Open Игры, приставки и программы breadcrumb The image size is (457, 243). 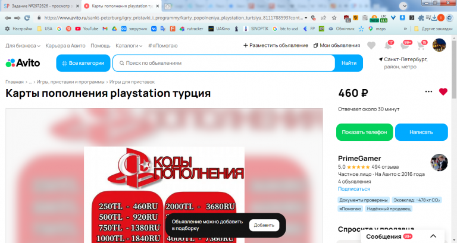tap(71, 82)
